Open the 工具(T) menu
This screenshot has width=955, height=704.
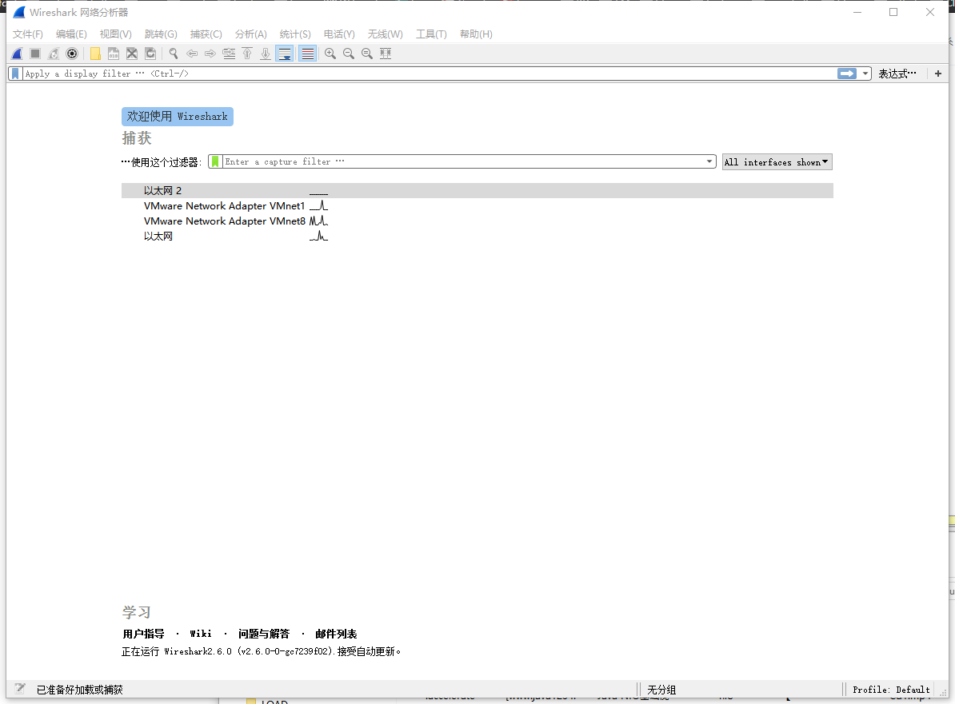[431, 34]
